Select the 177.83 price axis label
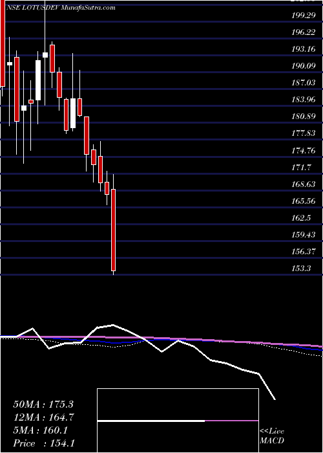The width and height of the screenshot is (323, 453). 304,134
